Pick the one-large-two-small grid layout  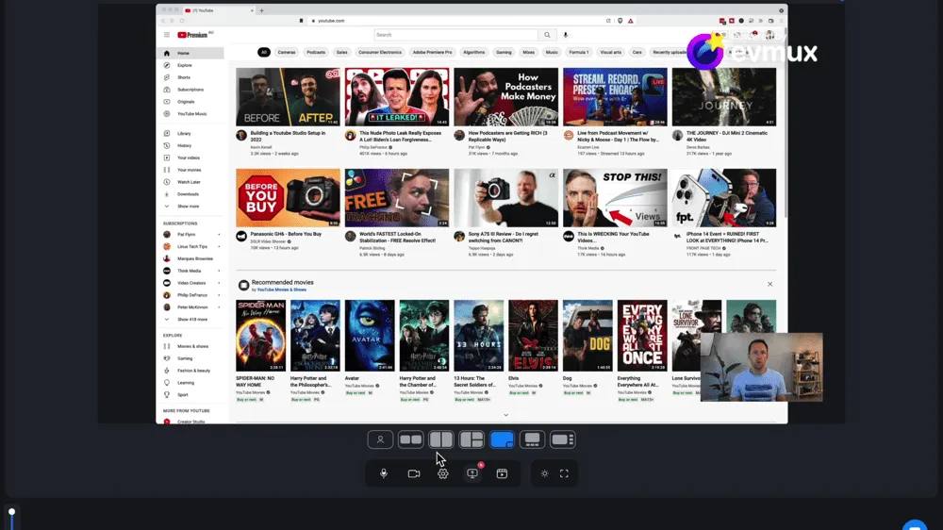[x=471, y=439]
